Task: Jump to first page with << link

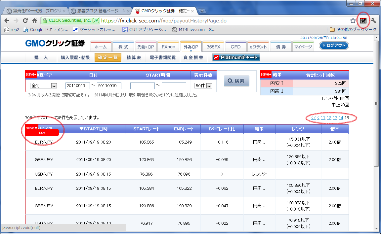Action: 314,118
